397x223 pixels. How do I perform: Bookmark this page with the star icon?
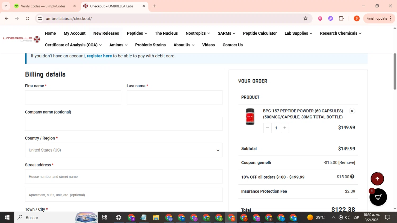[x=305, y=19]
